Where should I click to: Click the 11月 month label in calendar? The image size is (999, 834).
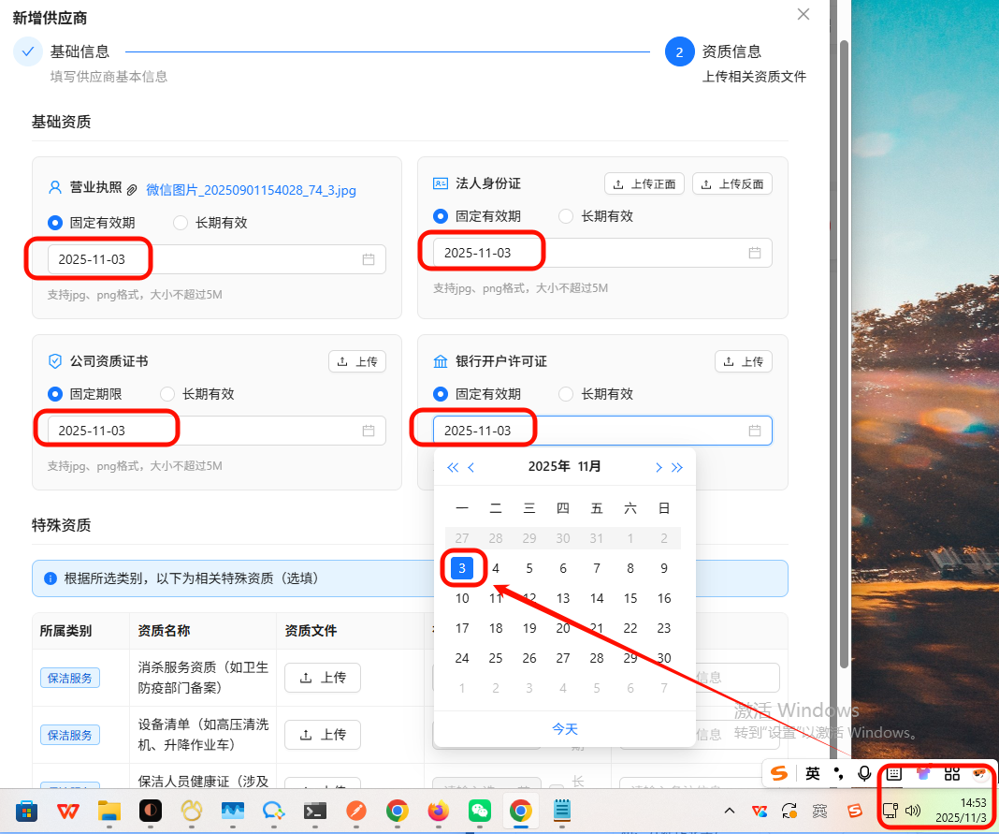click(x=589, y=466)
